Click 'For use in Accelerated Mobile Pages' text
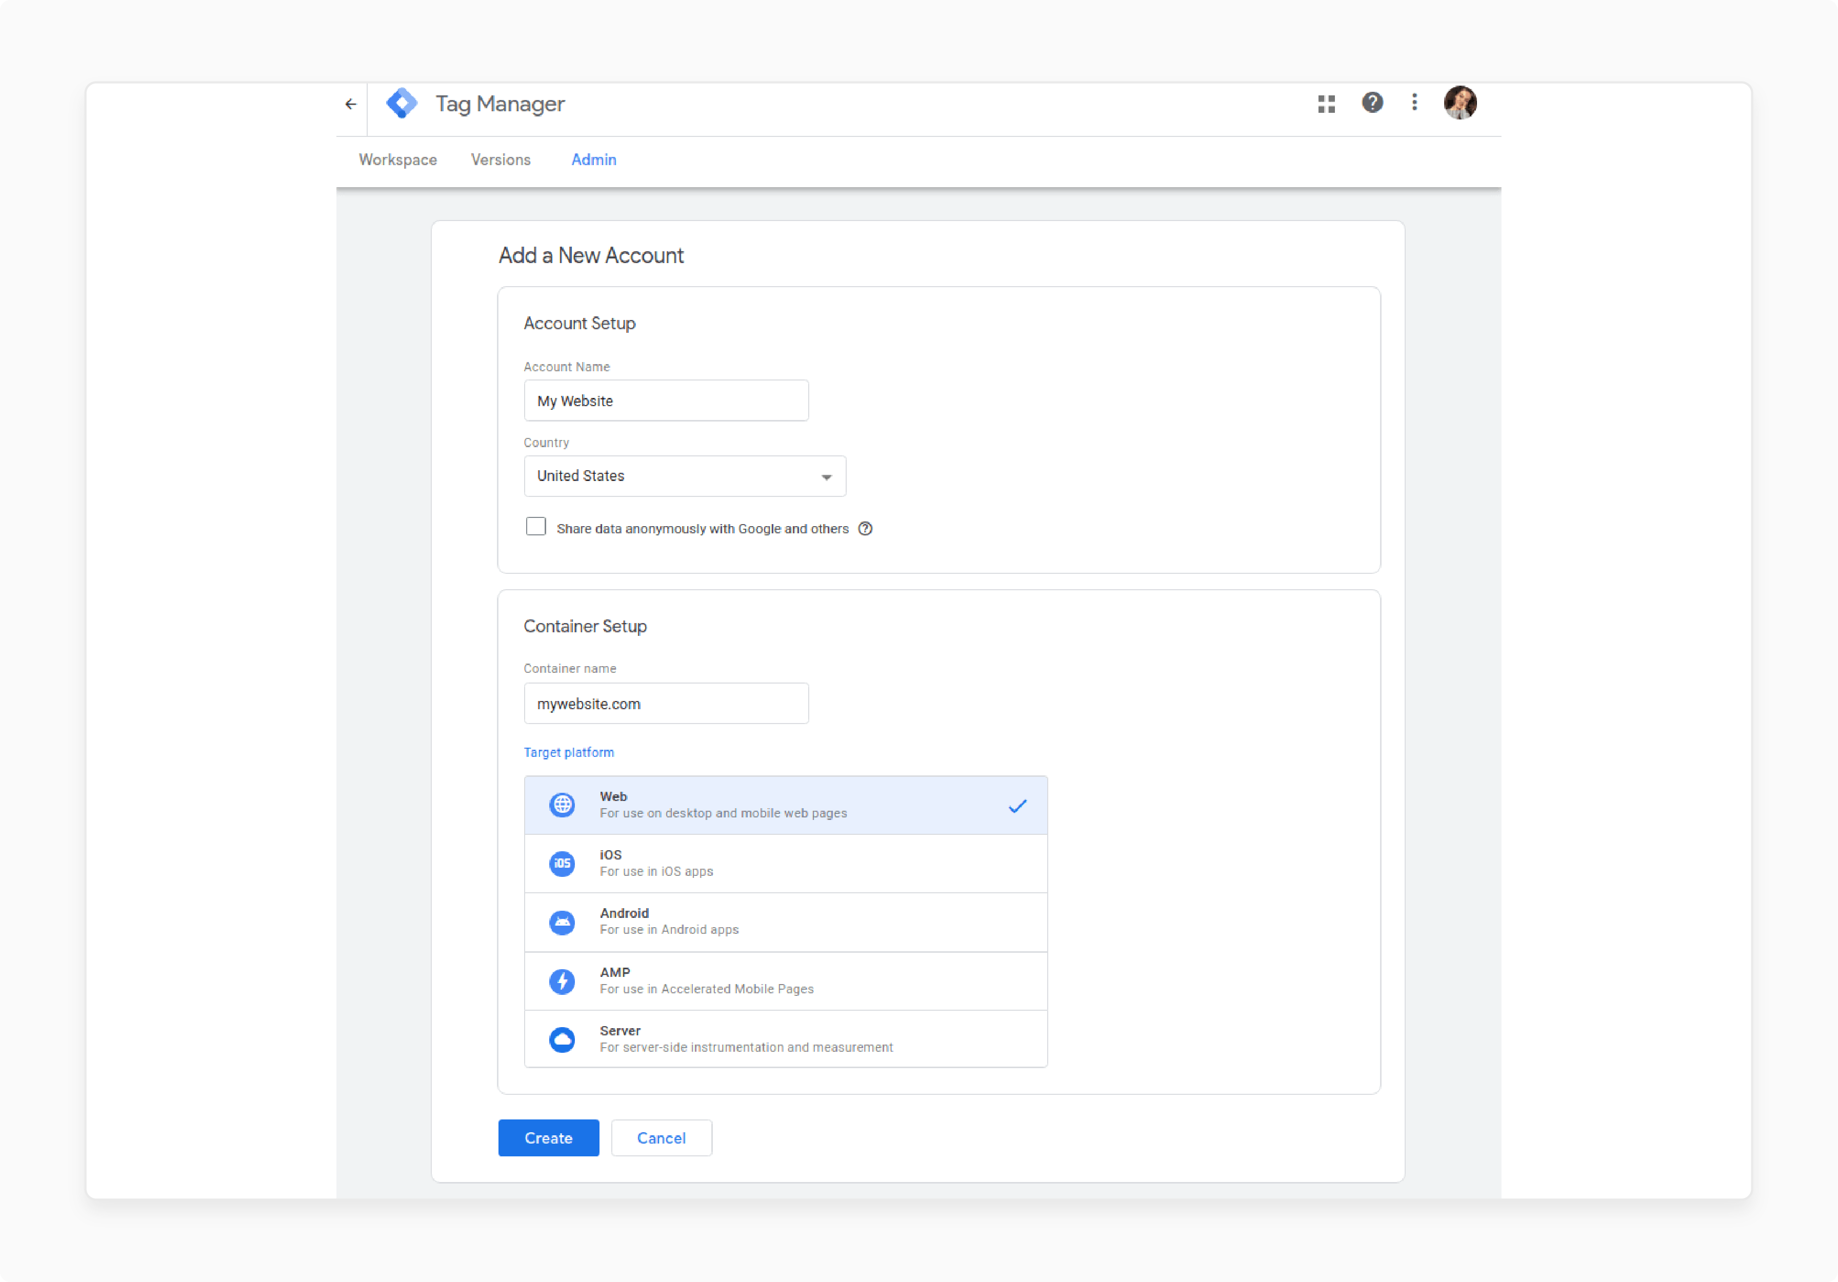The width and height of the screenshot is (1838, 1282). (707, 989)
